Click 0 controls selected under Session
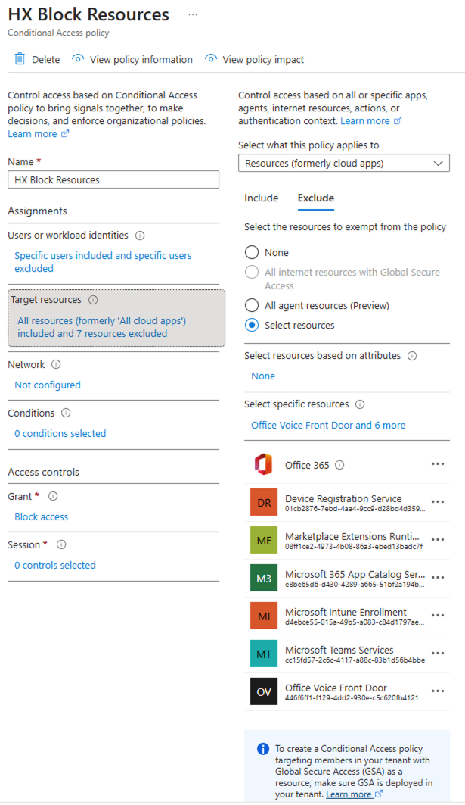Screen dimensions: 465x805 click(55, 565)
